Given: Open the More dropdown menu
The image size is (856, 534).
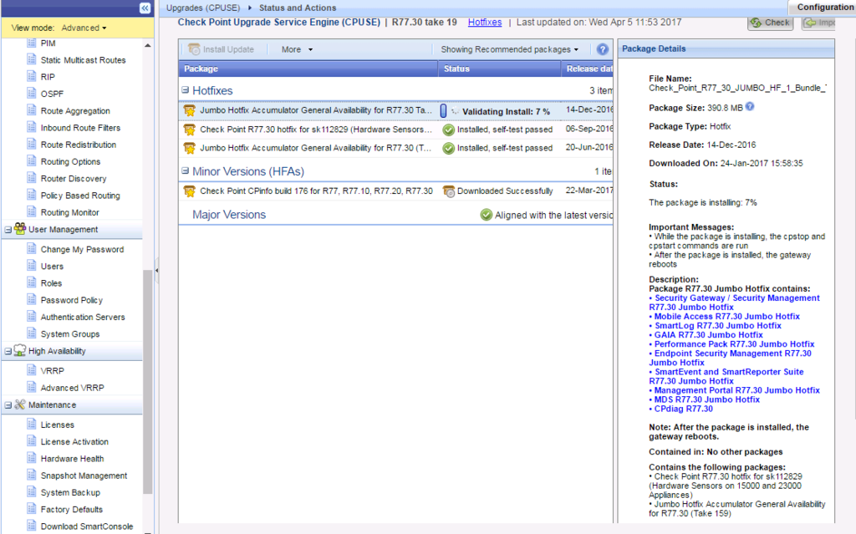Looking at the screenshot, I should coord(297,49).
